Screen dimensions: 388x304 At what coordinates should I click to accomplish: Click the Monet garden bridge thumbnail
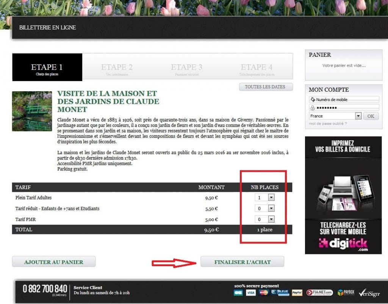coord(32,111)
